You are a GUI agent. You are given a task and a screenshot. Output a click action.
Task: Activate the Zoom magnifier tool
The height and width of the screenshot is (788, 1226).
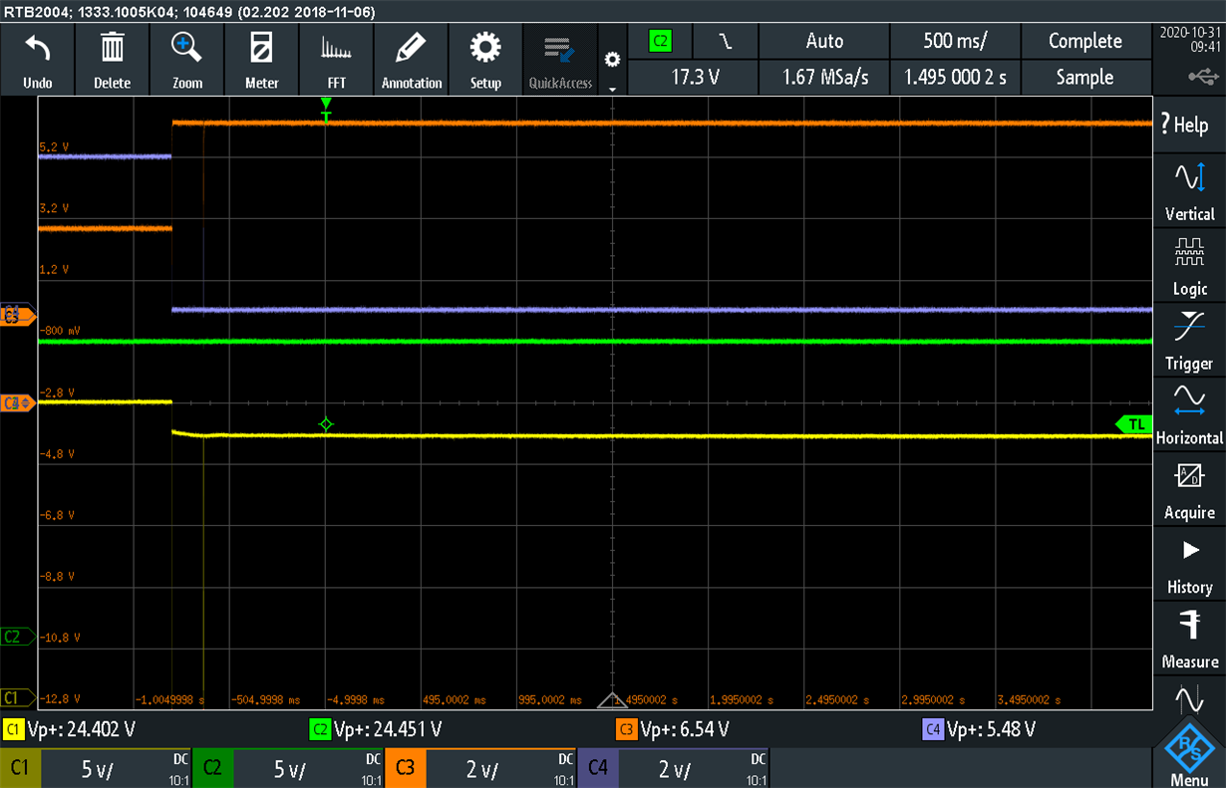186,48
